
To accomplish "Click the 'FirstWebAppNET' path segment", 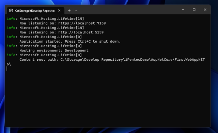I will tap(190, 60).
